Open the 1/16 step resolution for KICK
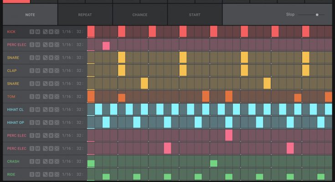The width and height of the screenshot is (335, 182). click(67, 32)
